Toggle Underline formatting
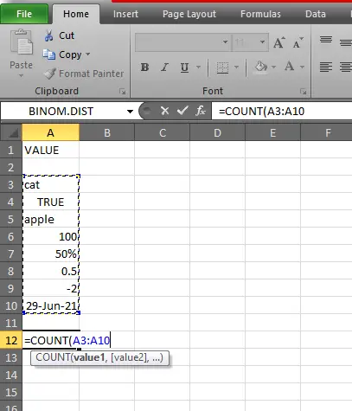The width and height of the screenshot is (352, 411). pos(184,67)
